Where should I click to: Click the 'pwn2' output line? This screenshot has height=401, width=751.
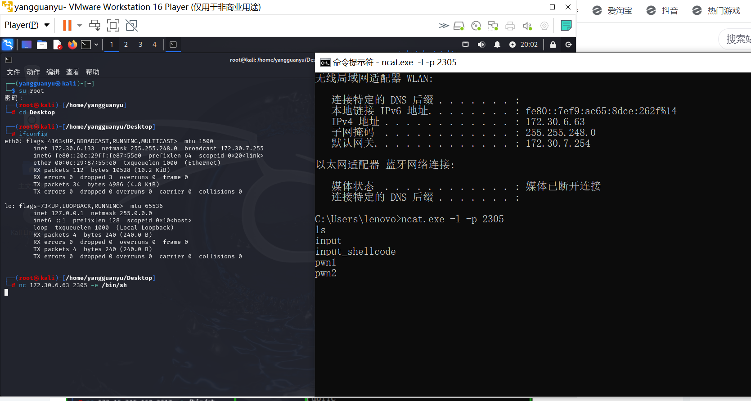pos(326,273)
